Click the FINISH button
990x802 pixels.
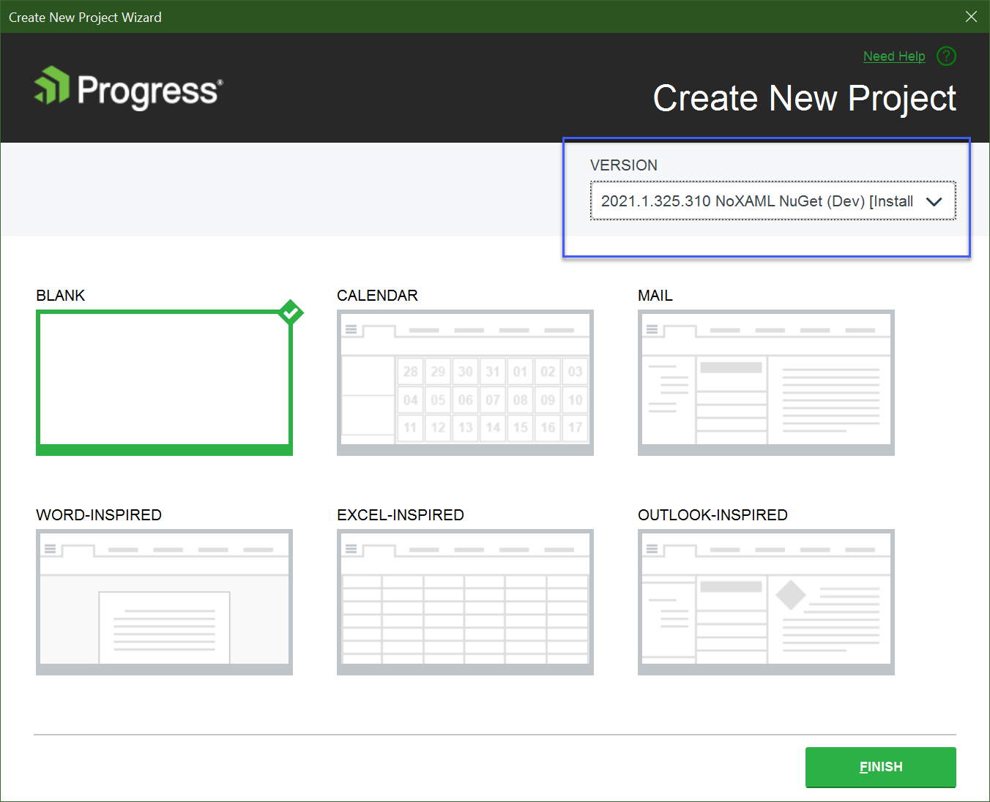tap(880, 767)
